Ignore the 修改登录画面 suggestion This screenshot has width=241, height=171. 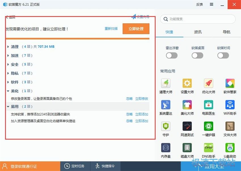[129, 99]
